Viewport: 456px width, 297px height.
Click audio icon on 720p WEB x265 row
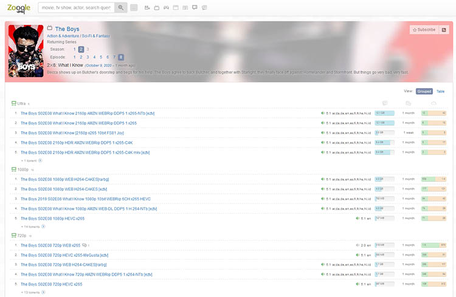click(358, 245)
